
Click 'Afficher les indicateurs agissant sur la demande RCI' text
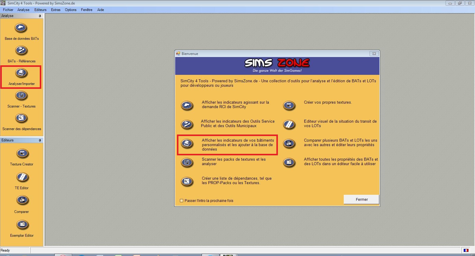click(235, 105)
